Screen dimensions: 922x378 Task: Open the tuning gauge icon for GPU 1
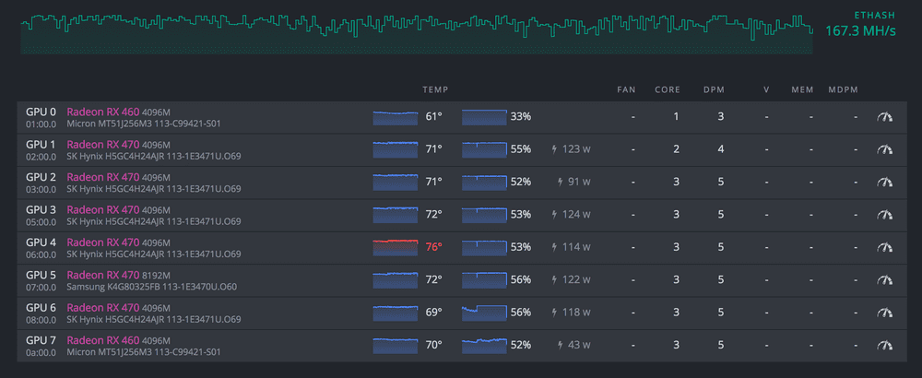point(884,150)
